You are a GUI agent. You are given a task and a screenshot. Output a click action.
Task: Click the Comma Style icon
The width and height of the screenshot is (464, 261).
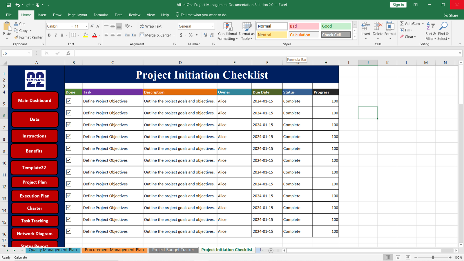(x=197, y=35)
